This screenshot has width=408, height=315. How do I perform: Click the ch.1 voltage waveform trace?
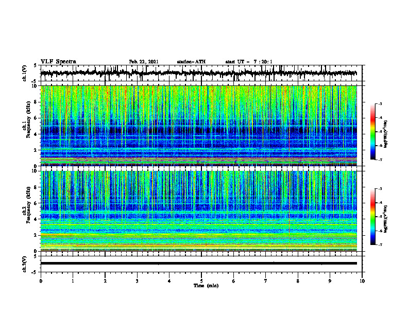pos(198,73)
